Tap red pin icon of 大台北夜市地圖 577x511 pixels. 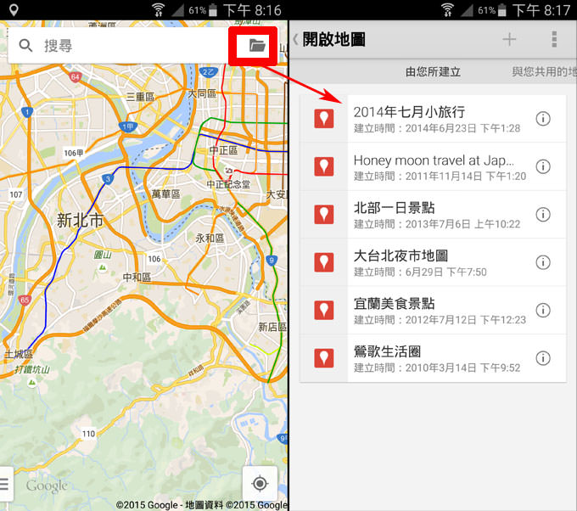click(x=324, y=262)
